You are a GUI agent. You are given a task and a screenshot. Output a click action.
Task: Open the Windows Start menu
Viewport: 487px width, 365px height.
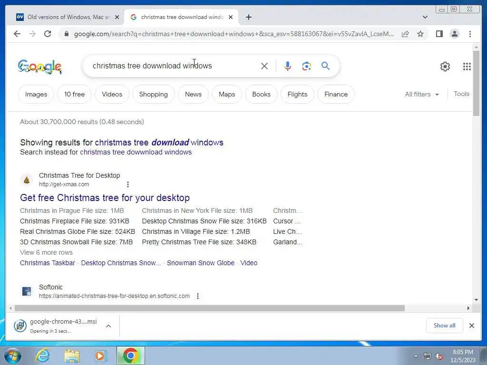(x=13, y=355)
